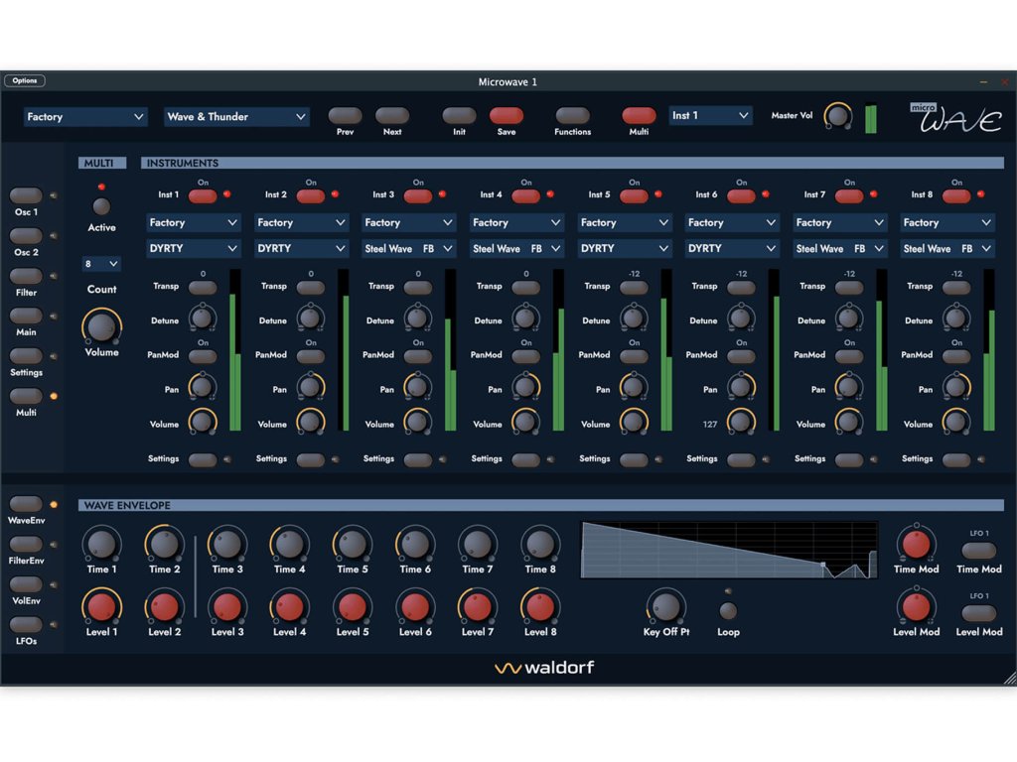This screenshot has height=762, width=1017.
Task: Click the red Level Mod amount knob
Action: click(916, 607)
